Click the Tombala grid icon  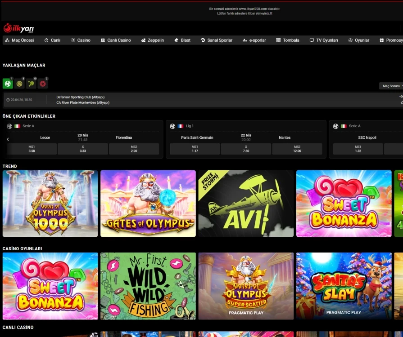point(278,40)
